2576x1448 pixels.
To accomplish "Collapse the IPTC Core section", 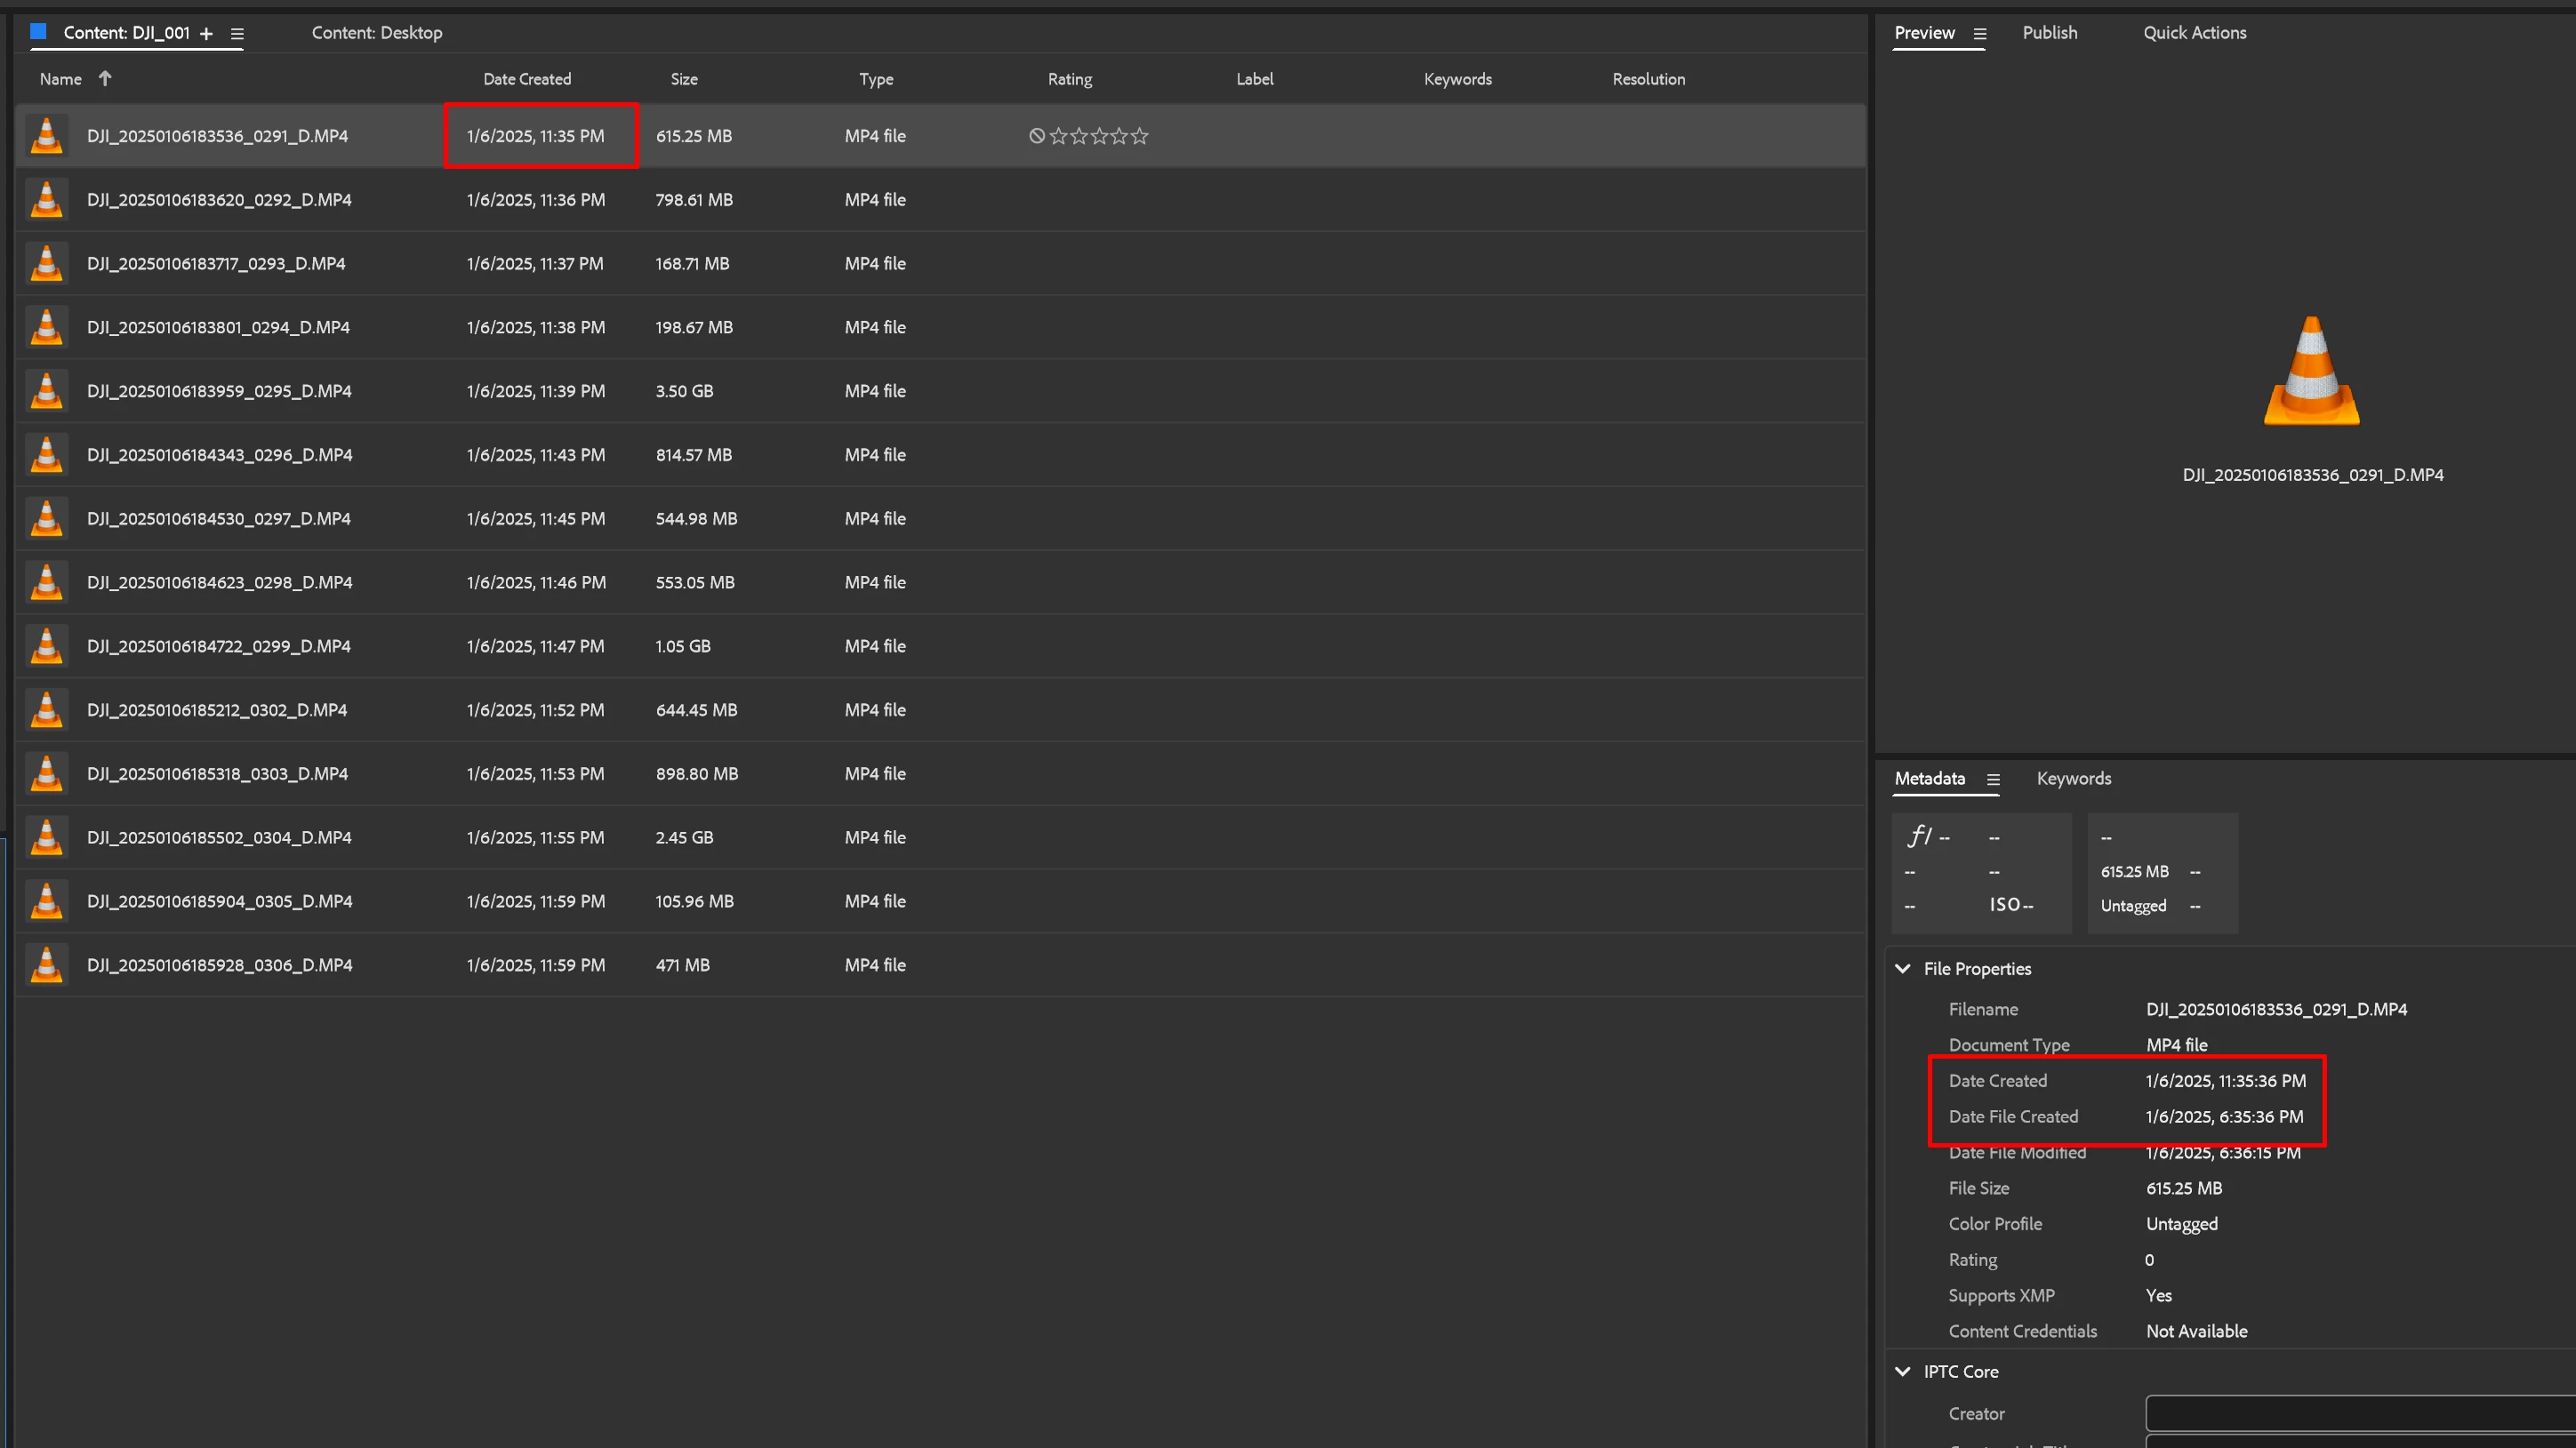I will point(1902,1371).
